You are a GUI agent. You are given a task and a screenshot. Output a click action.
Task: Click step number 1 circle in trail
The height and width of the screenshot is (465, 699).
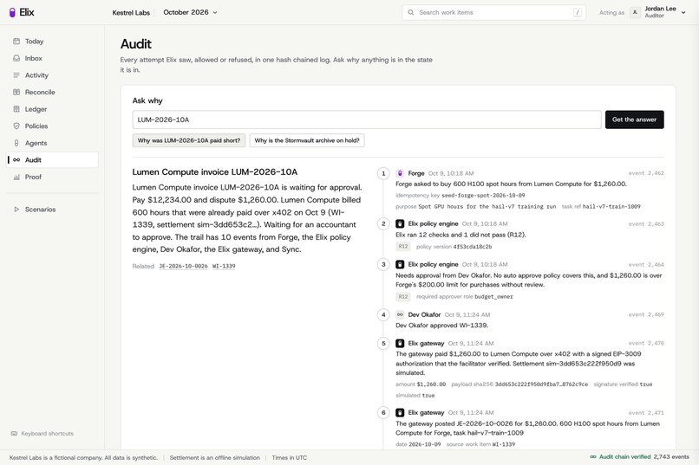click(x=383, y=173)
